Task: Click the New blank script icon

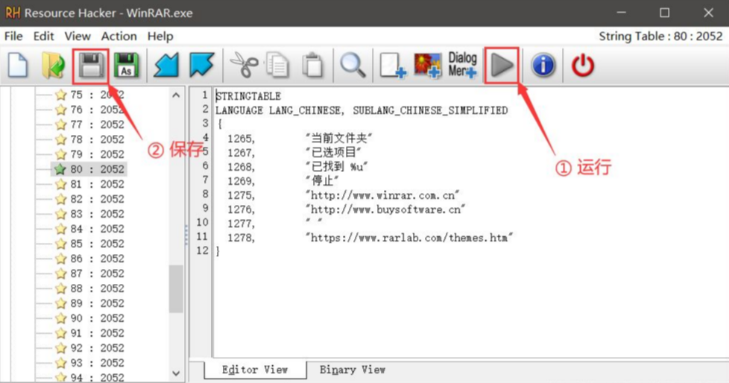Action: pyautogui.click(x=18, y=65)
